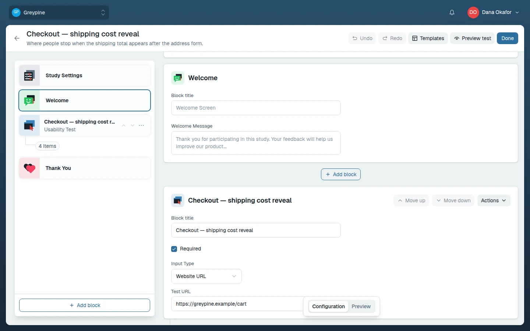Move sidebar Checkout block up via chevron
This screenshot has width=530, height=331.
click(x=124, y=125)
